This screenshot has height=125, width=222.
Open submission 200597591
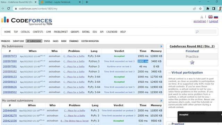(x=10, y=66)
